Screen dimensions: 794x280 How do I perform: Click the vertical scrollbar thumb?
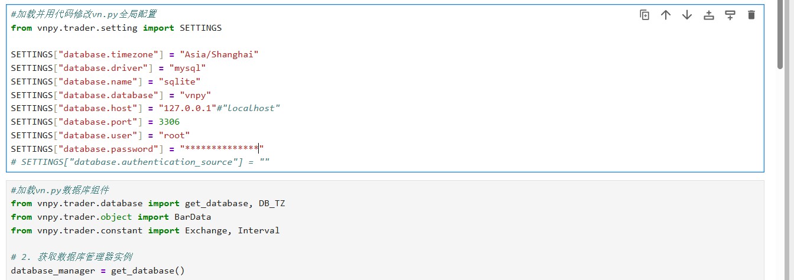tap(780, 35)
